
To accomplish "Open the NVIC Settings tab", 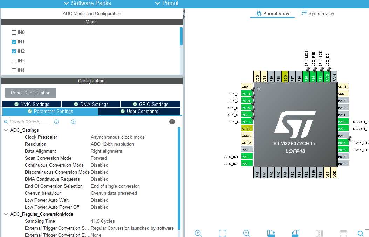I will (x=32, y=104).
